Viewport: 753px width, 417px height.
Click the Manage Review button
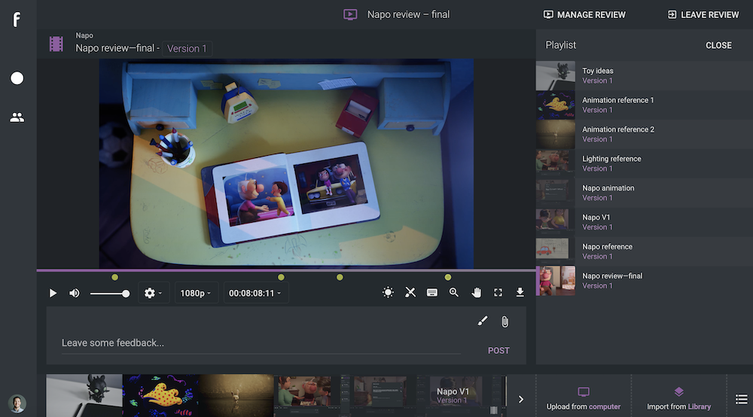(584, 14)
